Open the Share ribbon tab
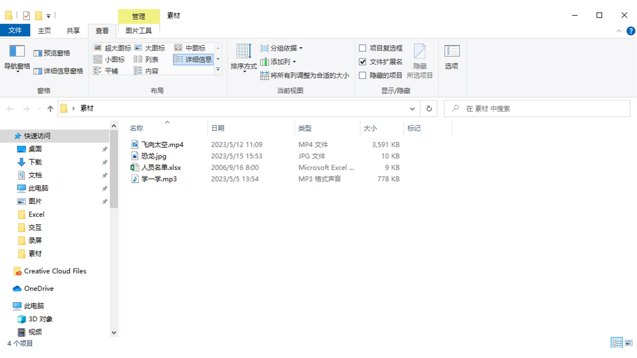The height and width of the screenshot is (358, 637). tap(73, 30)
